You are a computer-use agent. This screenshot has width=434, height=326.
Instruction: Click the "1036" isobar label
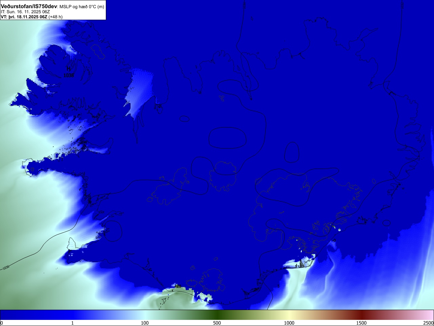[6, 268]
